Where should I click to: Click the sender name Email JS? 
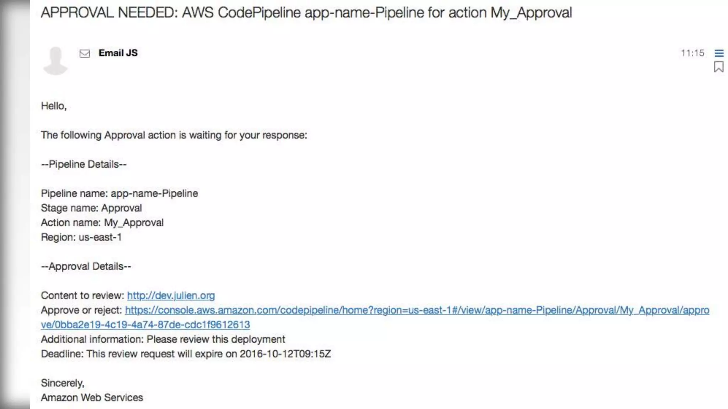pyautogui.click(x=118, y=53)
